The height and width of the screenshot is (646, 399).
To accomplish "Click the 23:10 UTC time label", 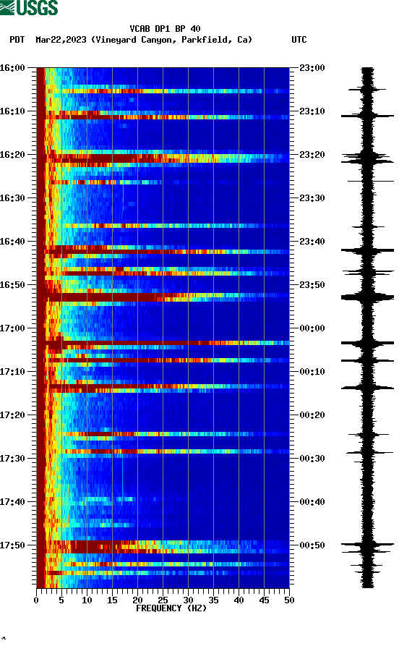I will click(312, 111).
